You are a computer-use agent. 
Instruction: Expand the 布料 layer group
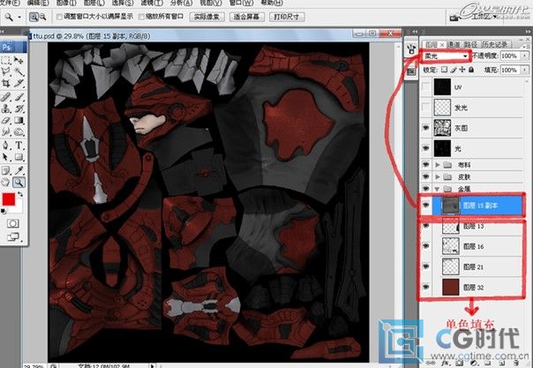438,165
